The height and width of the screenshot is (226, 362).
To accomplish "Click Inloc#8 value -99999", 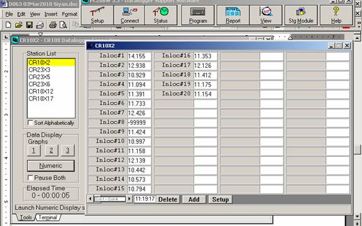I will coord(140,122).
